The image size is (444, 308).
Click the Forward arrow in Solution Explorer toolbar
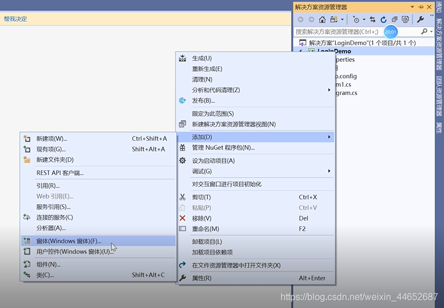click(x=311, y=20)
